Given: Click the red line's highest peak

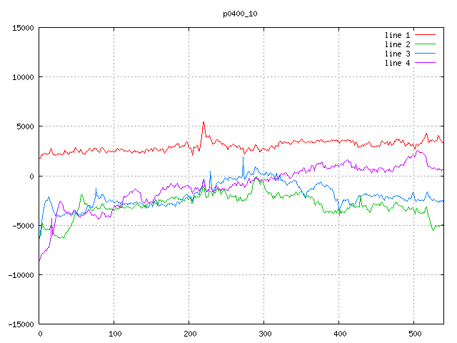Looking at the screenshot, I should (x=204, y=122).
